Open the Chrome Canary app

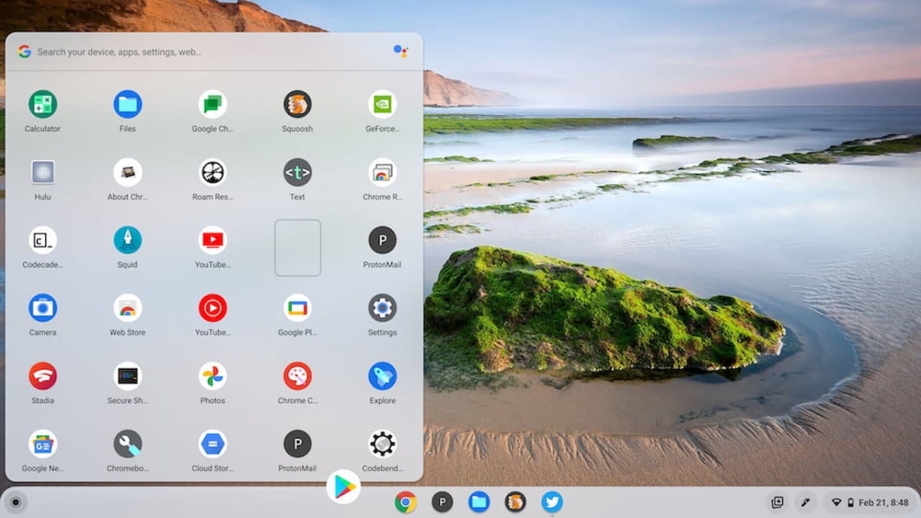297,376
